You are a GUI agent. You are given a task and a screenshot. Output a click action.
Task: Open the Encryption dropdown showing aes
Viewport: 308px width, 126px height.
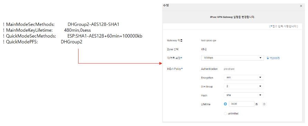tap(244, 77)
